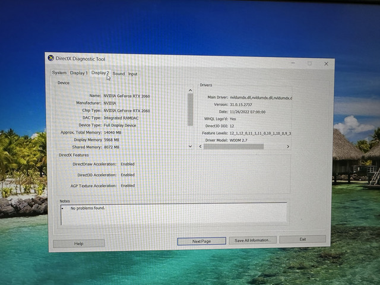Click the WHQL Logo'd value Yes
The height and width of the screenshot is (285, 380).
(233, 119)
